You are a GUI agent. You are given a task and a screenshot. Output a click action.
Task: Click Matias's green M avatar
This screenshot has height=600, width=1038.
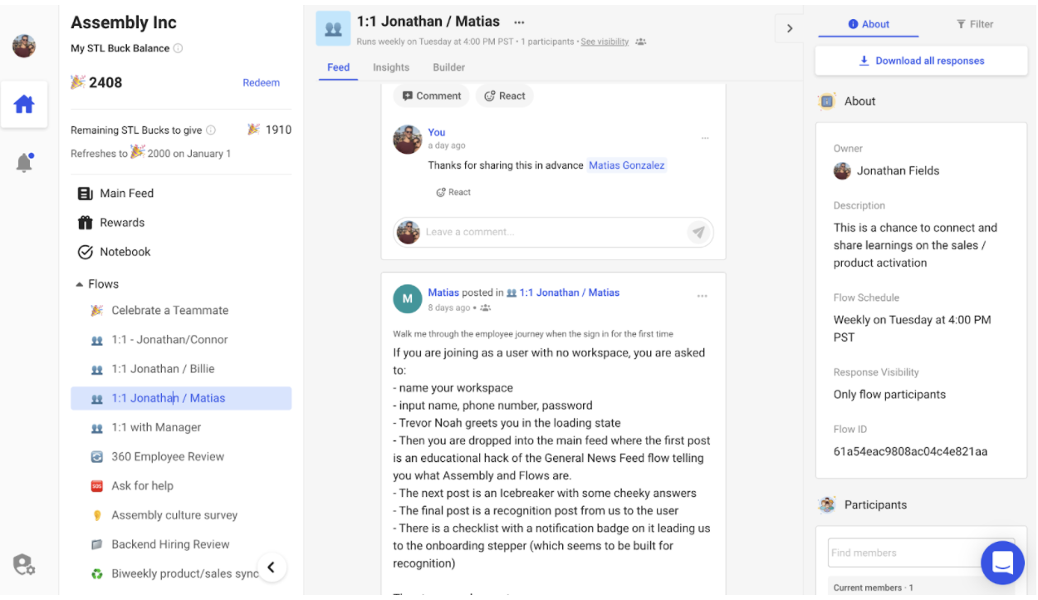[408, 299]
